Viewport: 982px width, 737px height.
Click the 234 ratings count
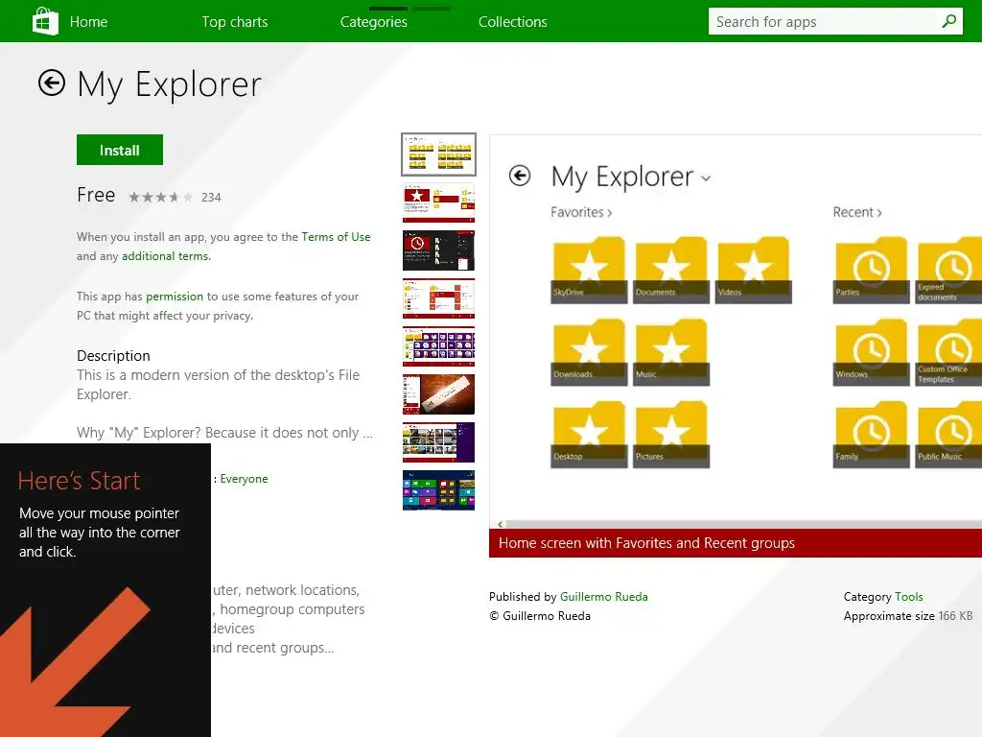pyautogui.click(x=211, y=198)
